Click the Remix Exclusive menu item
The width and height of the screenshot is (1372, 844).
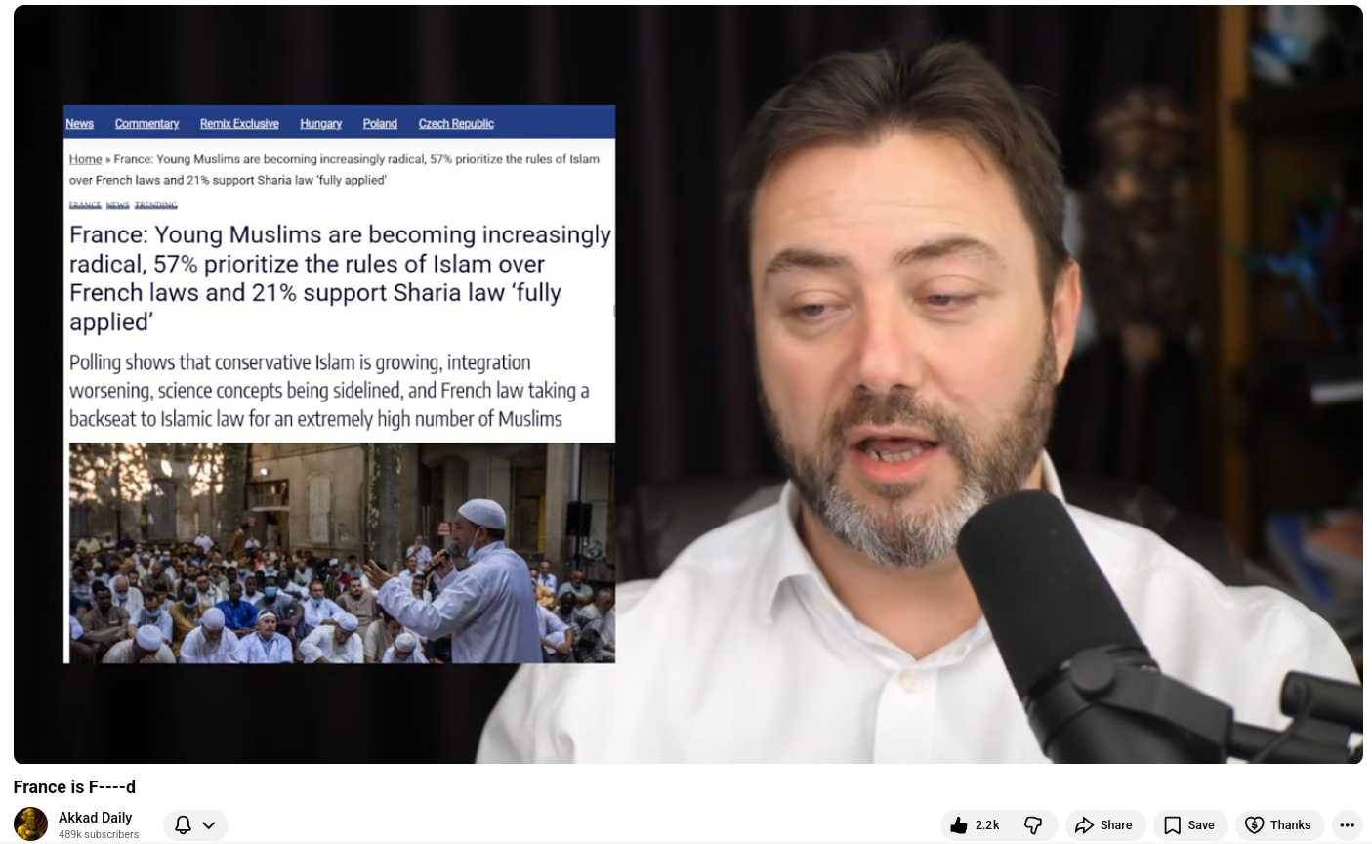239,124
